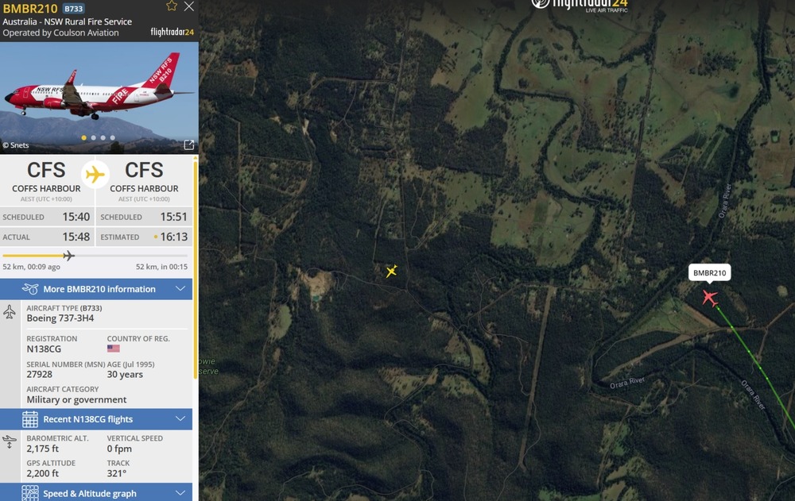The image size is (795, 501).
Task: Click the Speed & Altitude graph icon
Action: click(30, 493)
